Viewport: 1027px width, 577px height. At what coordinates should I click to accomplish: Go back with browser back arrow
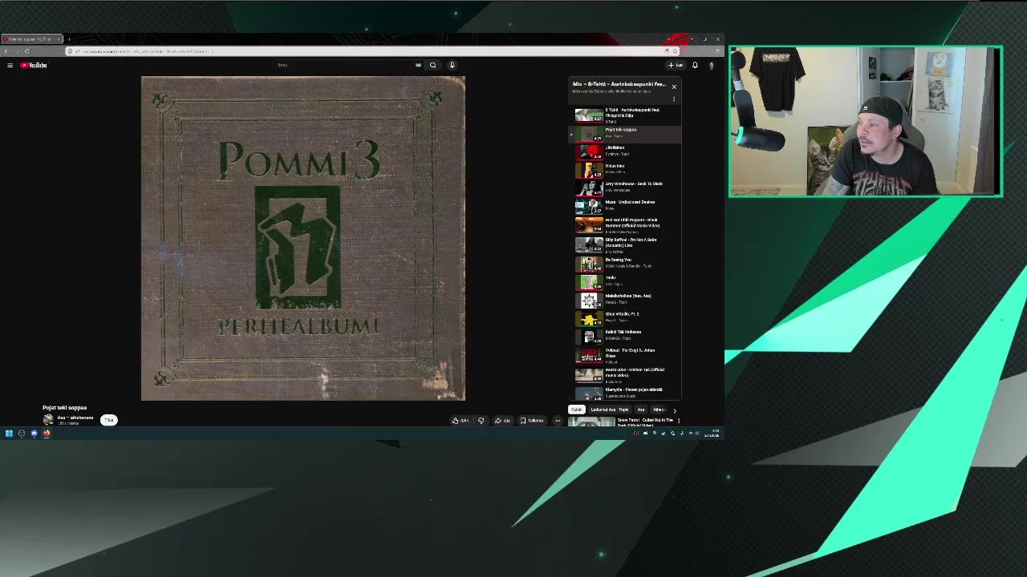click(x=6, y=51)
